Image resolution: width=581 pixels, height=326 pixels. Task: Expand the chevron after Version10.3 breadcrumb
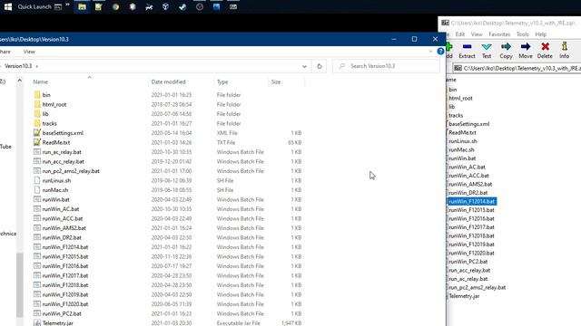coord(36,66)
